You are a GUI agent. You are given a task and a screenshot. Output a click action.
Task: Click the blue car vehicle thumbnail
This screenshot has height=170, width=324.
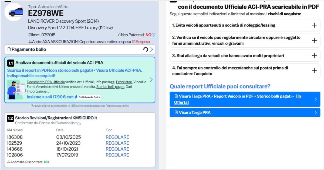tap(14, 12)
